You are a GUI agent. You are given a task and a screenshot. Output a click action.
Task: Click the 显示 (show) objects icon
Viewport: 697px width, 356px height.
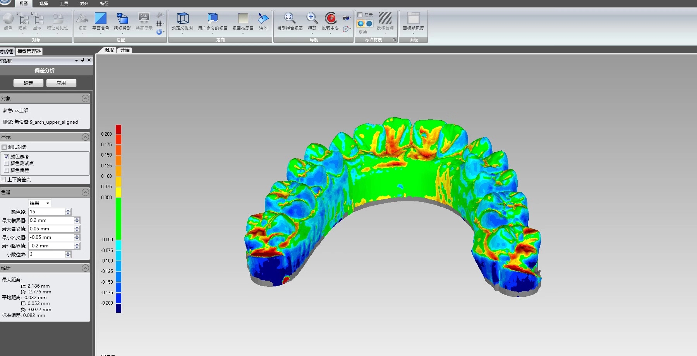pyautogui.click(x=37, y=19)
